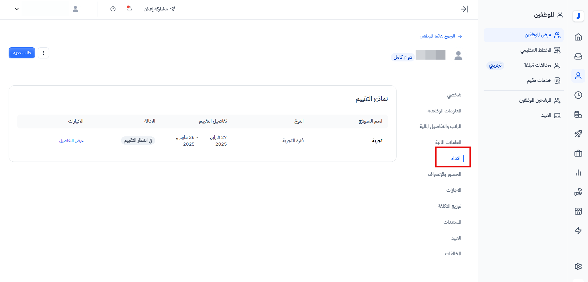Click the notification bell icon
This screenshot has width=588, height=282.
(129, 9)
